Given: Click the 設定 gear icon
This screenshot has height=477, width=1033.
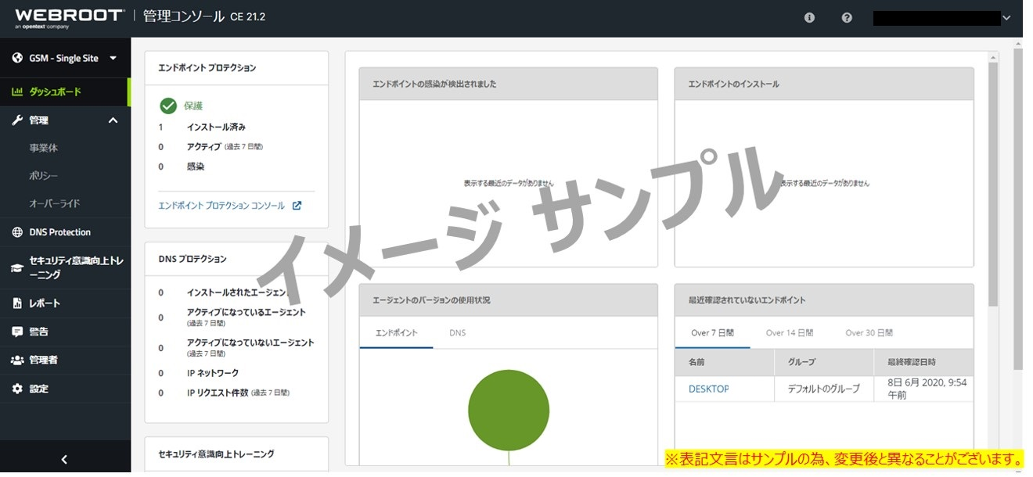Looking at the screenshot, I should [x=17, y=389].
